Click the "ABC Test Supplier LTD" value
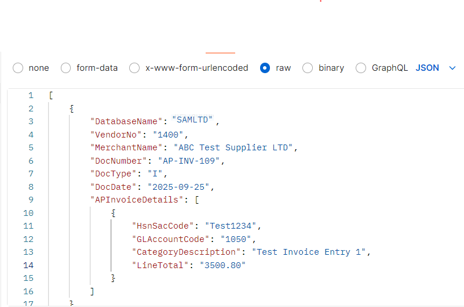The width and height of the screenshot is (464, 307). click(235, 147)
